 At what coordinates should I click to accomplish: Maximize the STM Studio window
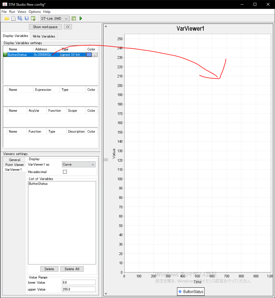[x=255, y=4]
